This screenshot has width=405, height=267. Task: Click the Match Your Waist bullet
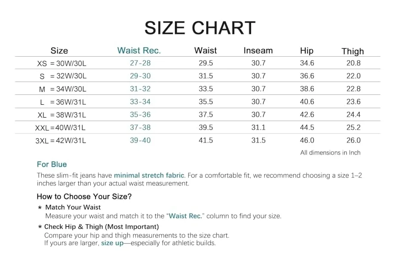73,207
